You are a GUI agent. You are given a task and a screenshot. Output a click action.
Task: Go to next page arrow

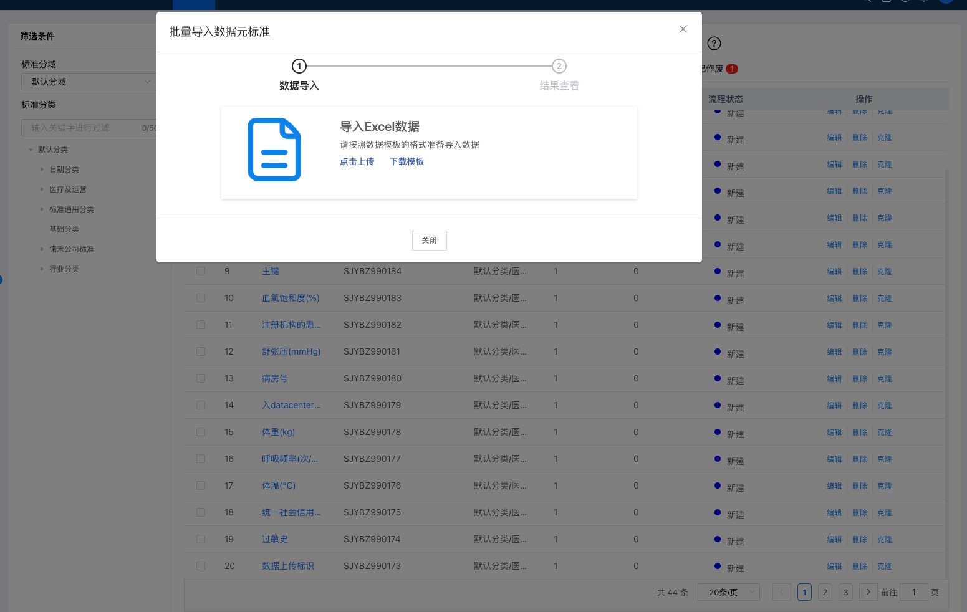pyautogui.click(x=868, y=592)
